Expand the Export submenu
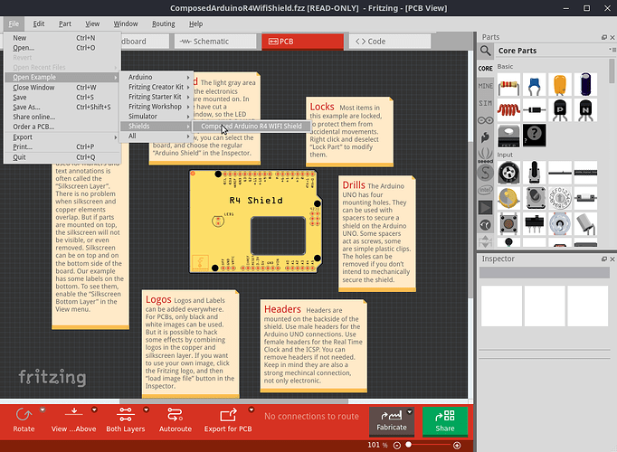This screenshot has width=617, height=452. point(62,137)
